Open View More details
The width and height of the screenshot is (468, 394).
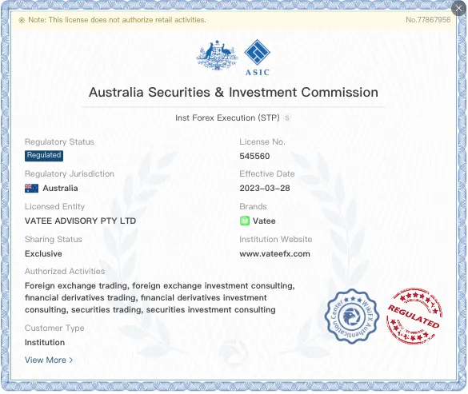coord(48,360)
